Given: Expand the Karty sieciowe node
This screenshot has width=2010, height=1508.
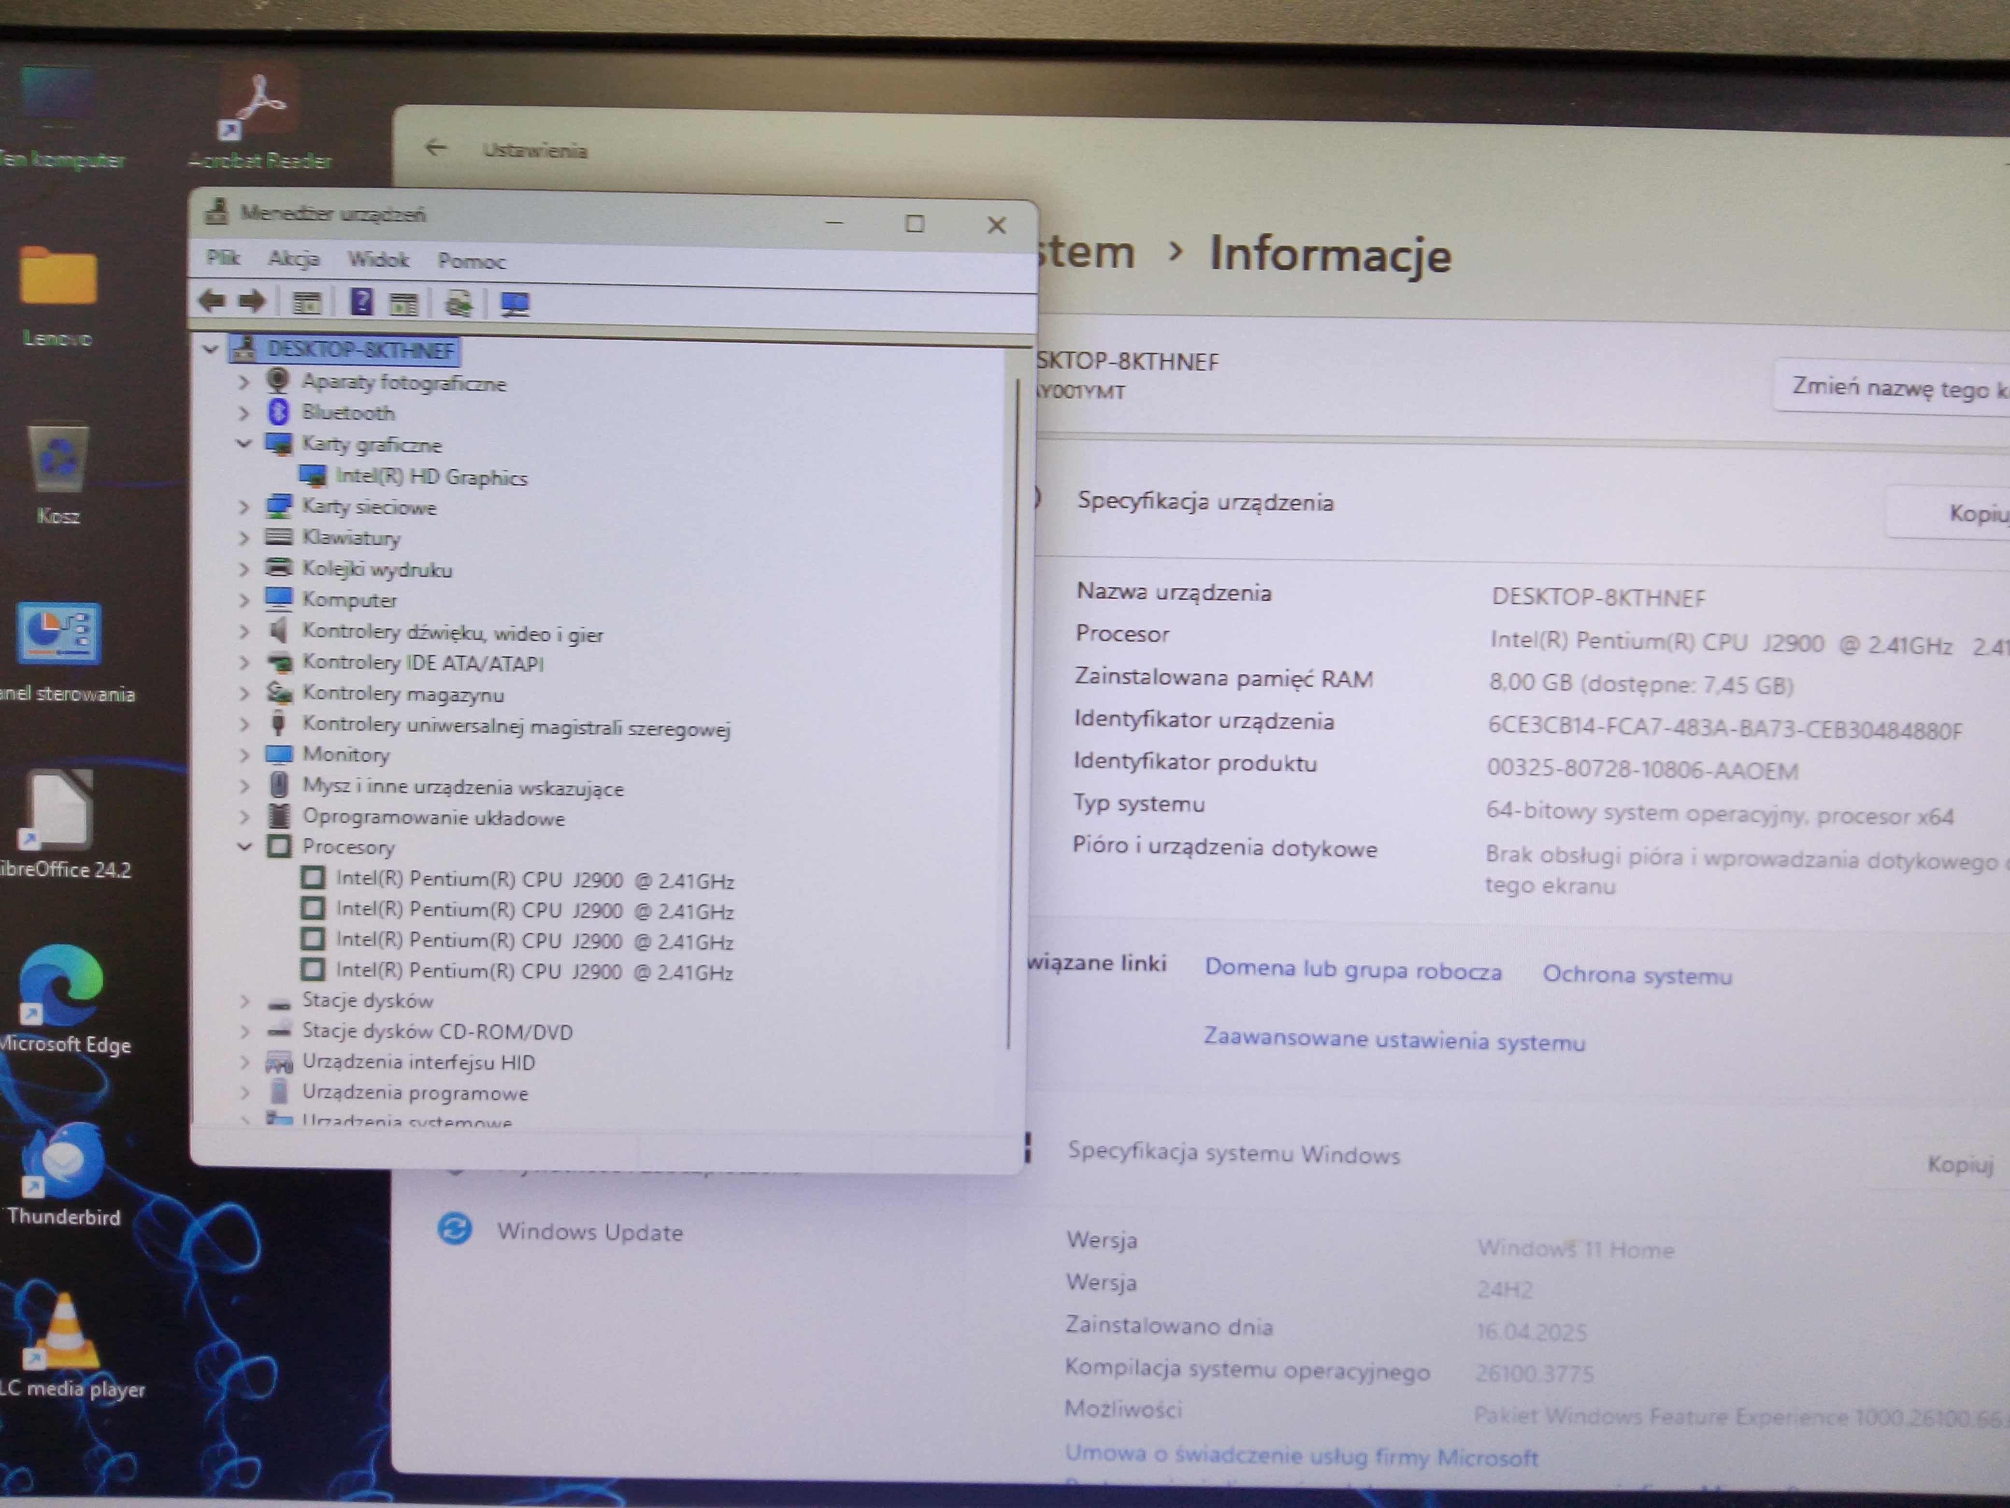Looking at the screenshot, I should tap(244, 507).
